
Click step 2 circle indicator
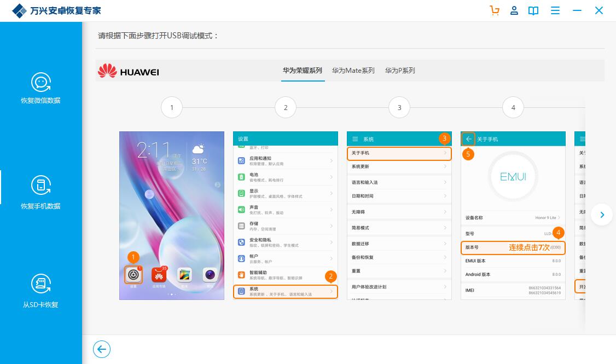tap(286, 108)
